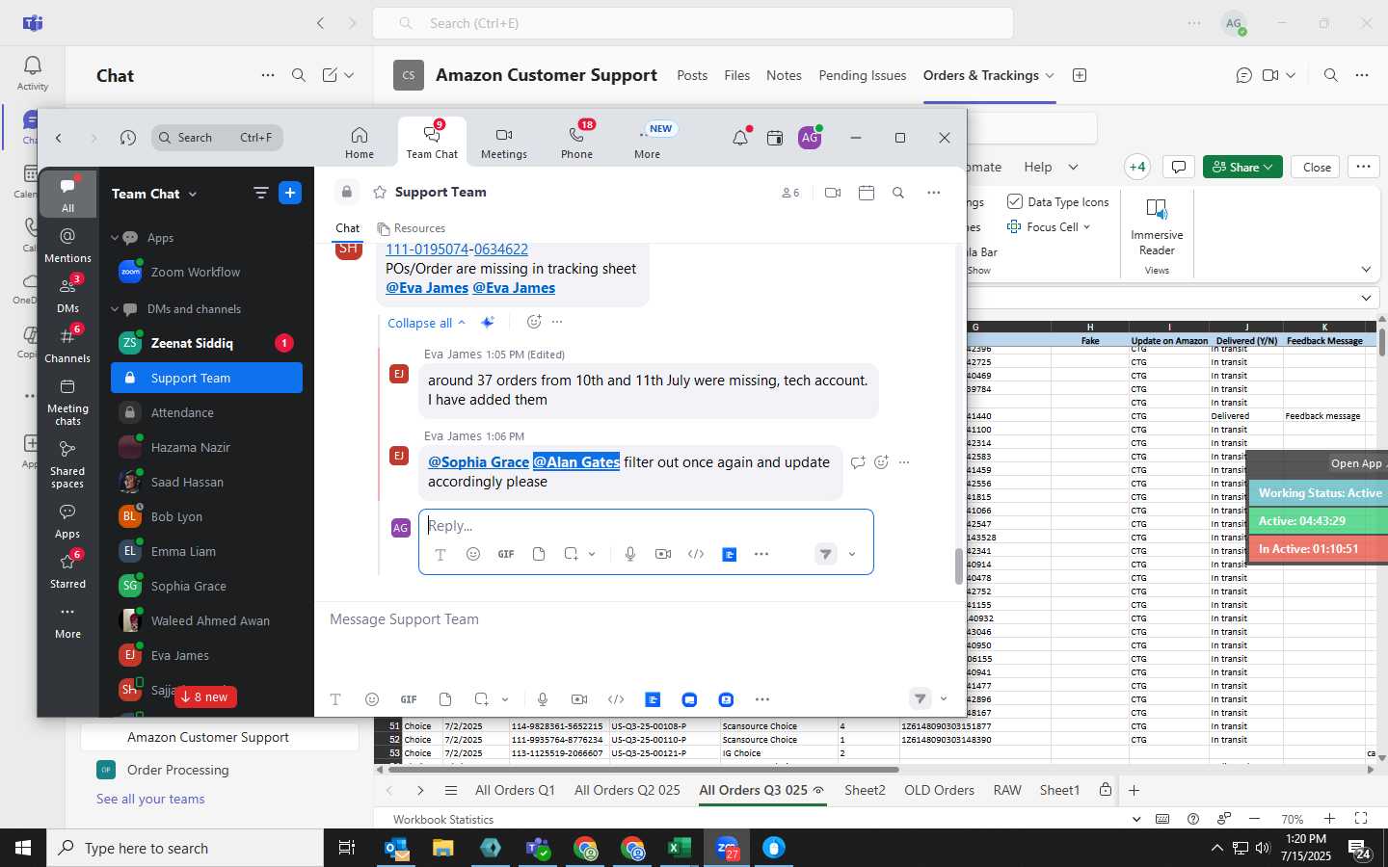Toggle Data Type Icons checkbox in Excel
The image size is (1388, 867).
pyautogui.click(x=1015, y=201)
